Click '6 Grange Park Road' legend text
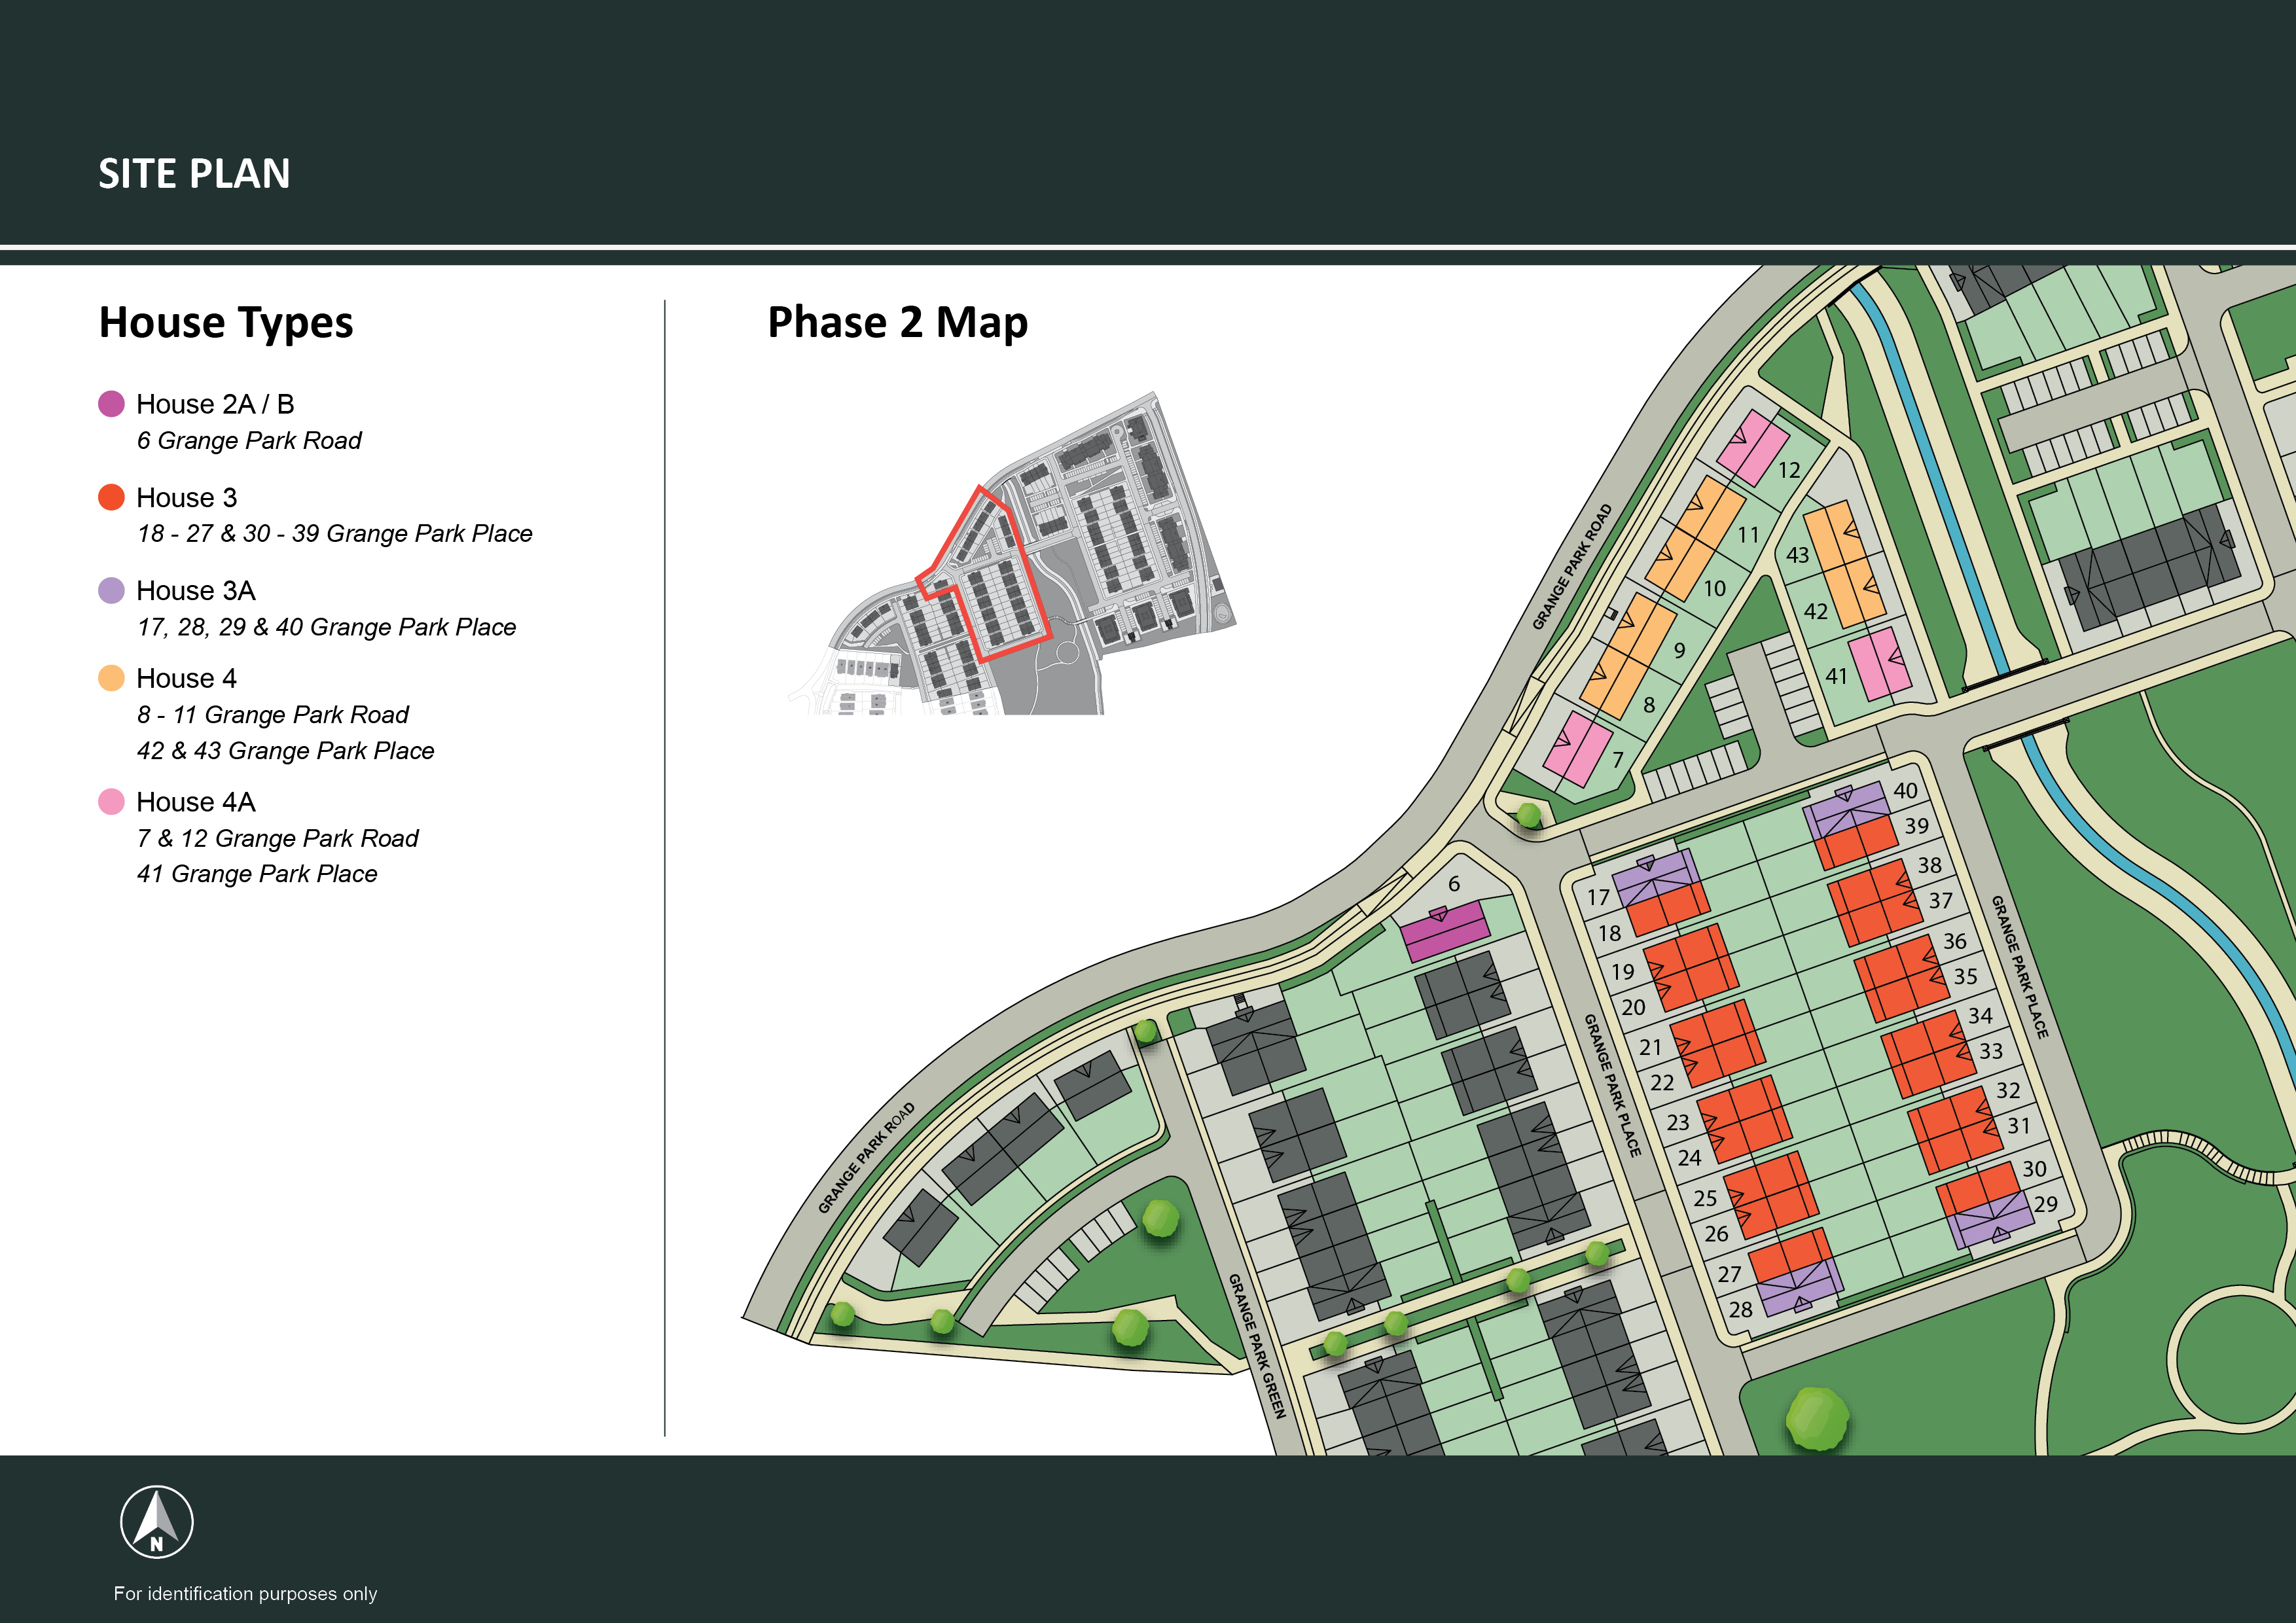The image size is (2296, 1623). [249, 441]
